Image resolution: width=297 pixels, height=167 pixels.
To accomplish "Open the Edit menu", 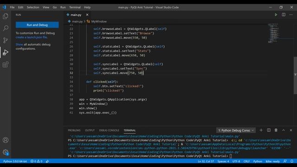I will (x=20, y=7).
